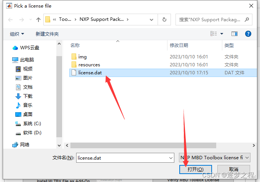The image size is (260, 182).
Task: Open the file type filter dropdown
Action: coord(215,158)
